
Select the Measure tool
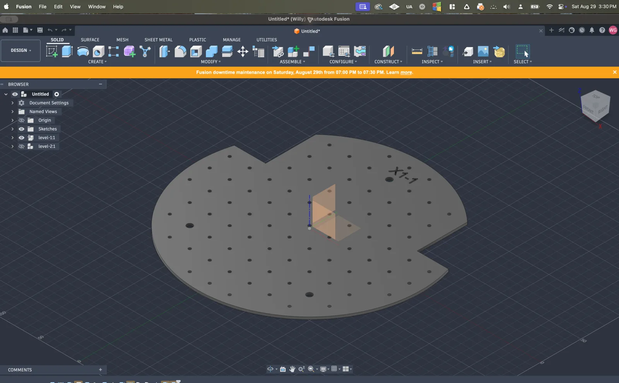click(417, 51)
